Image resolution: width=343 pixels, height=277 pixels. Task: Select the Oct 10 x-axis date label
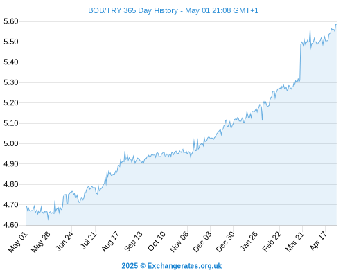(x=157, y=242)
